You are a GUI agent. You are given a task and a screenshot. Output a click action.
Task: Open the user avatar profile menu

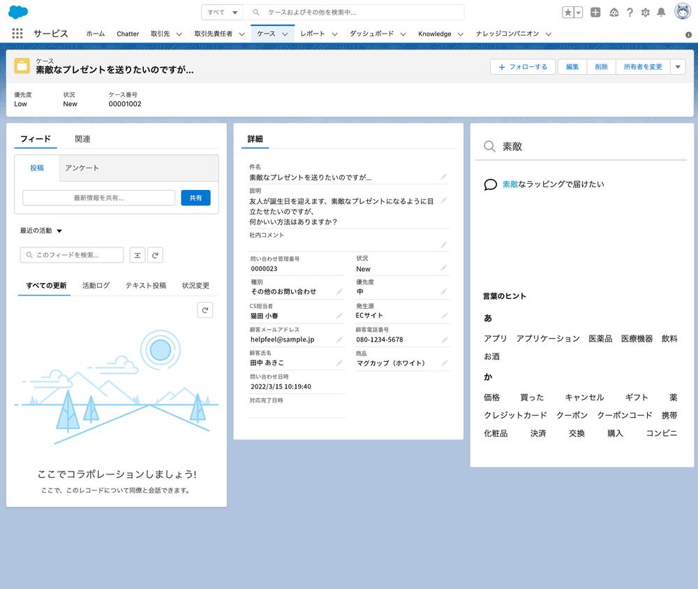tap(682, 12)
